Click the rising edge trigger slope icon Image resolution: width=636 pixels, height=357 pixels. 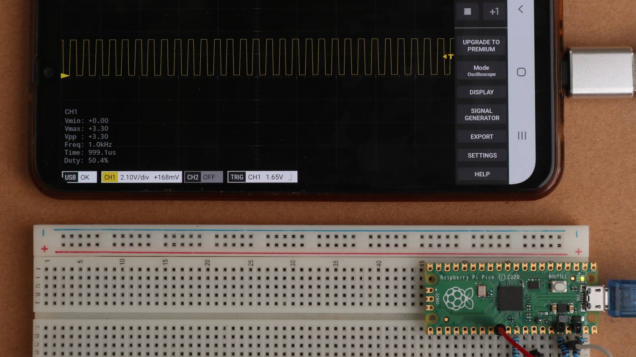point(291,177)
